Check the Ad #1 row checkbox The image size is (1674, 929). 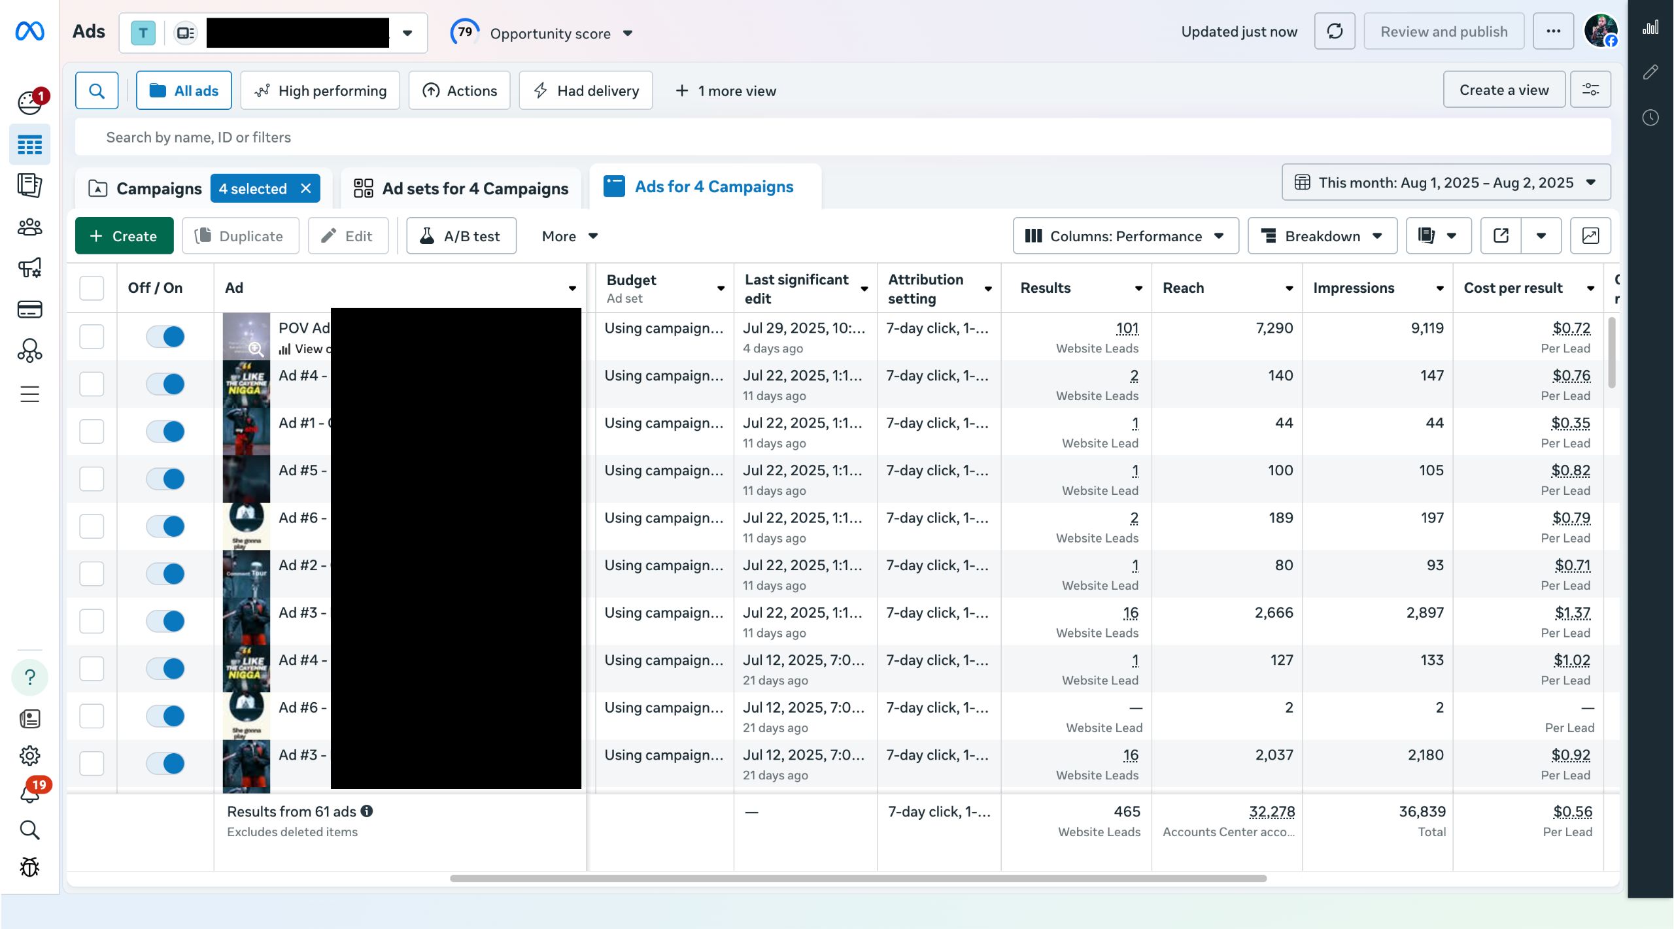(92, 431)
